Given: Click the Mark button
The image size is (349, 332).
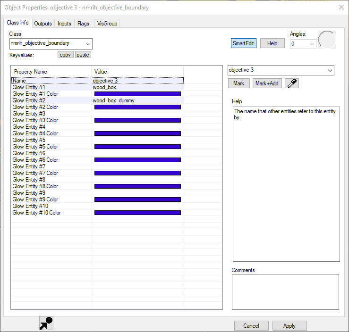Looking at the screenshot, I should 239,83.
